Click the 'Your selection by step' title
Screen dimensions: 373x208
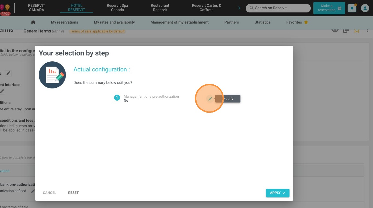point(74,53)
